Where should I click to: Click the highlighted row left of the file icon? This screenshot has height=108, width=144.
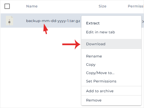point(3,21)
